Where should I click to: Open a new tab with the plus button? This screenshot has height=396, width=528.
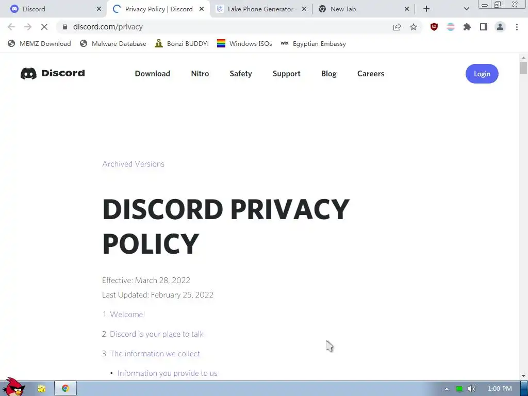(x=426, y=9)
